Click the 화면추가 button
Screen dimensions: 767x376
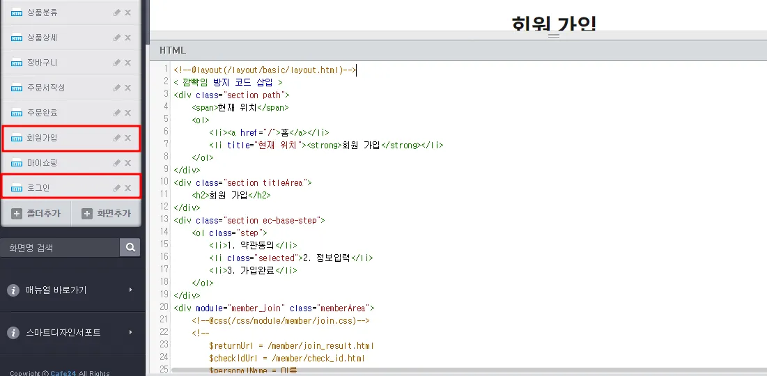coord(106,214)
